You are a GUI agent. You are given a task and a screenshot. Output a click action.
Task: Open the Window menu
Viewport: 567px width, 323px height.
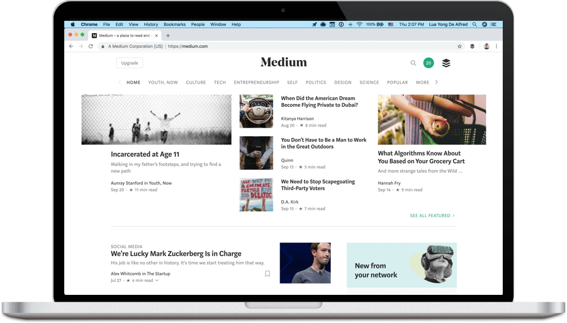coord(218,24)
